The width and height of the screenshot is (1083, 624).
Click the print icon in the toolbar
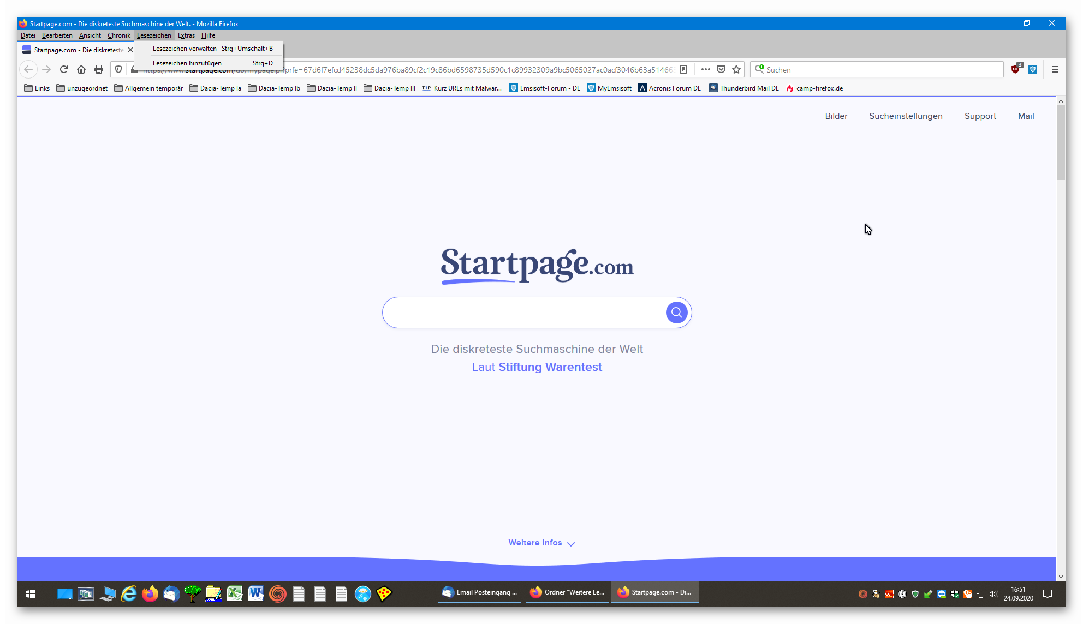[x=99, y=69]
